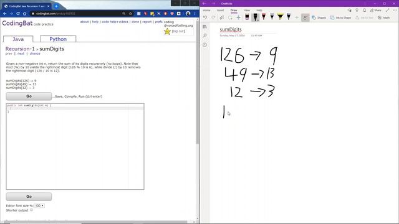The height and width of the screenshot is (224, 399).
Task: Enter full screen mode in OneNote
Action: point(388,10)
